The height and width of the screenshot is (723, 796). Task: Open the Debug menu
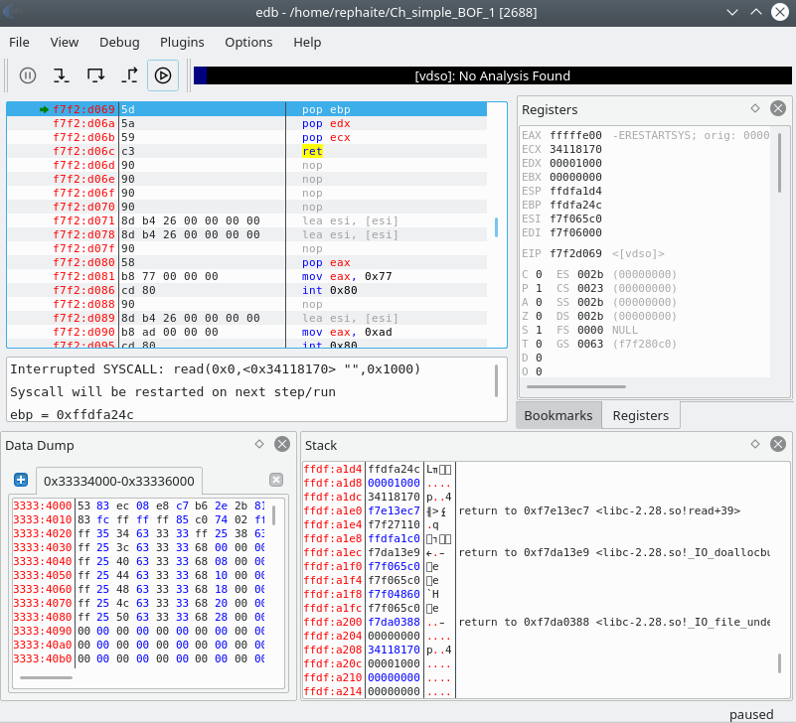(119, 42)
